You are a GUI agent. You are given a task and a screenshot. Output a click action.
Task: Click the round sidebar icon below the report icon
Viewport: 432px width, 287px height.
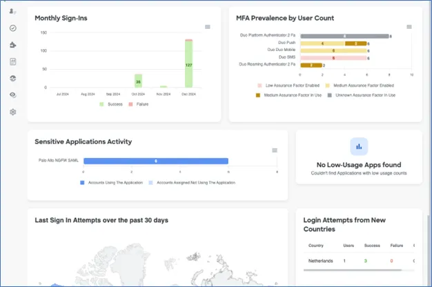click(12, 78)
